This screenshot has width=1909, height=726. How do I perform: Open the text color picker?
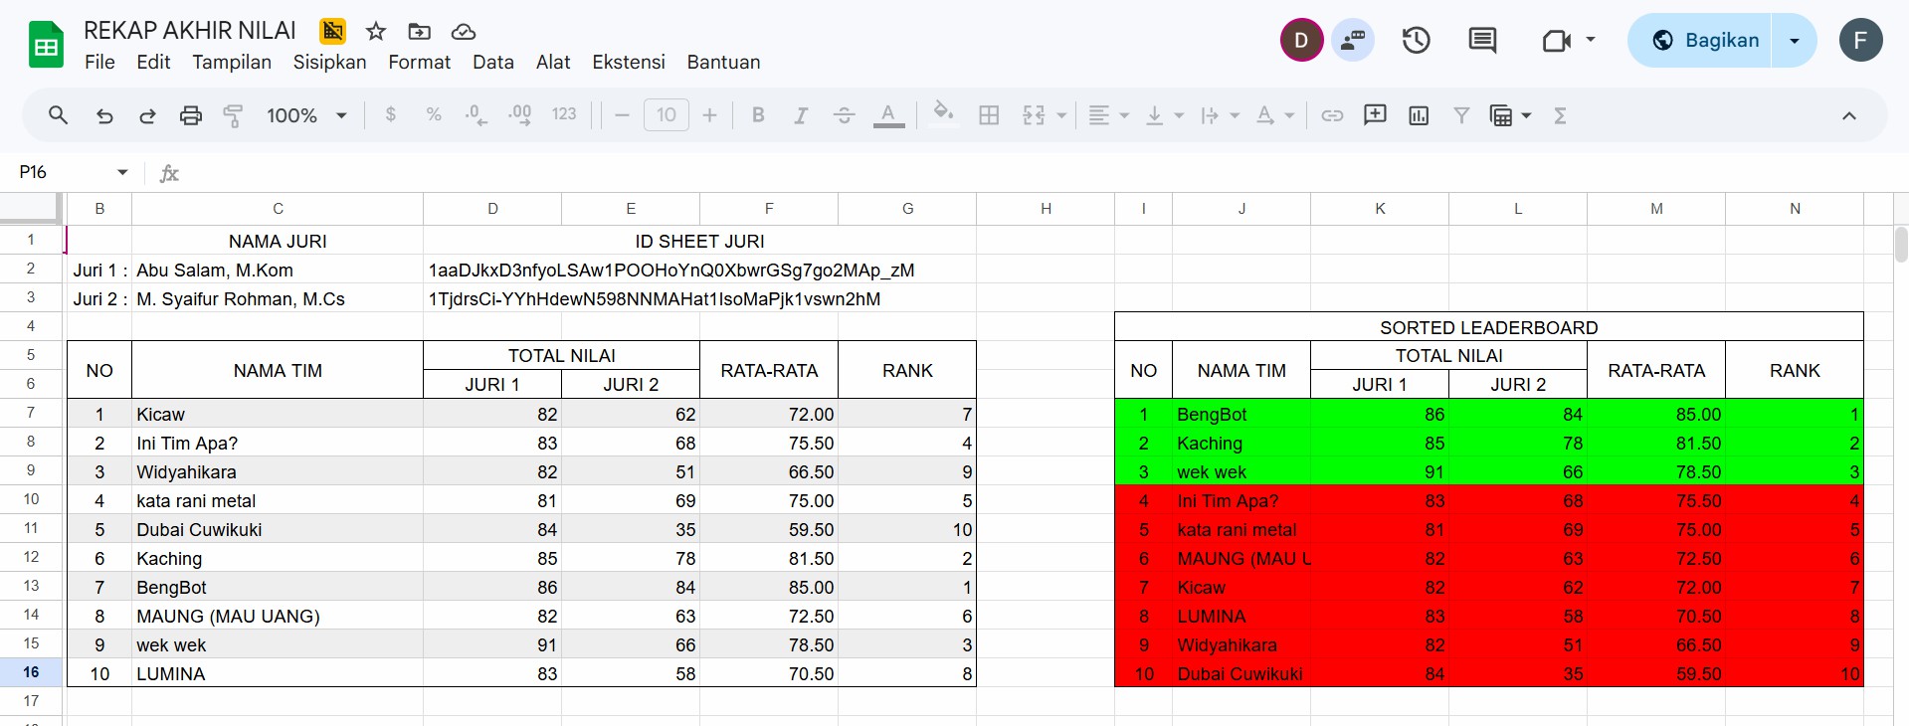coord(888,115)
